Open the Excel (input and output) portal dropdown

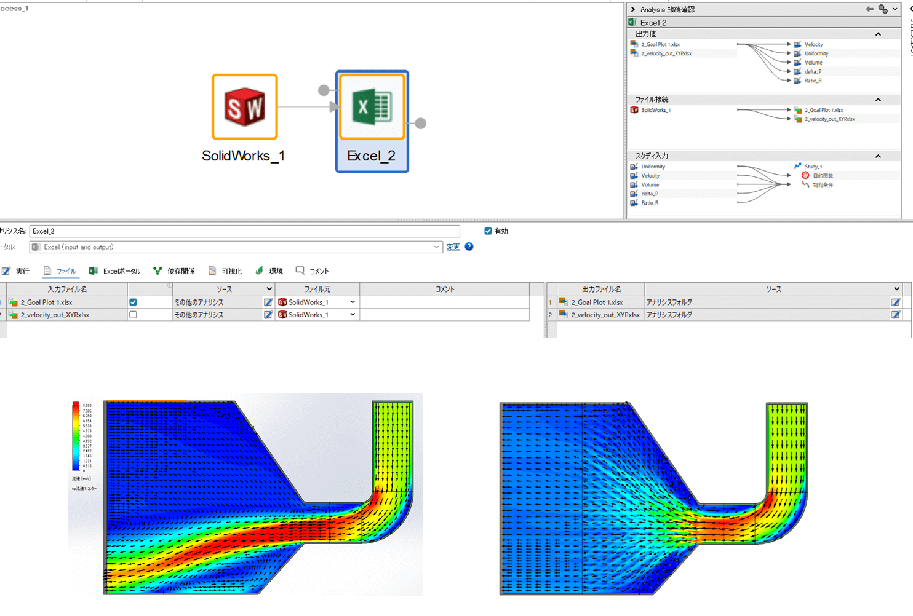point(436,247)
